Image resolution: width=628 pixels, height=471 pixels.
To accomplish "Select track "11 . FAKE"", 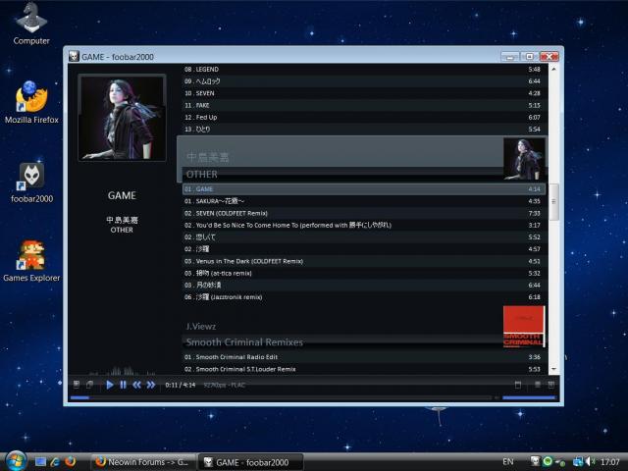I will click(x=362, y=105).
